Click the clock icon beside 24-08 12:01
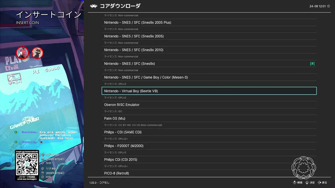The width and height of the screenshot is (335, 188). pyautogui.click(x=328, y=6)
